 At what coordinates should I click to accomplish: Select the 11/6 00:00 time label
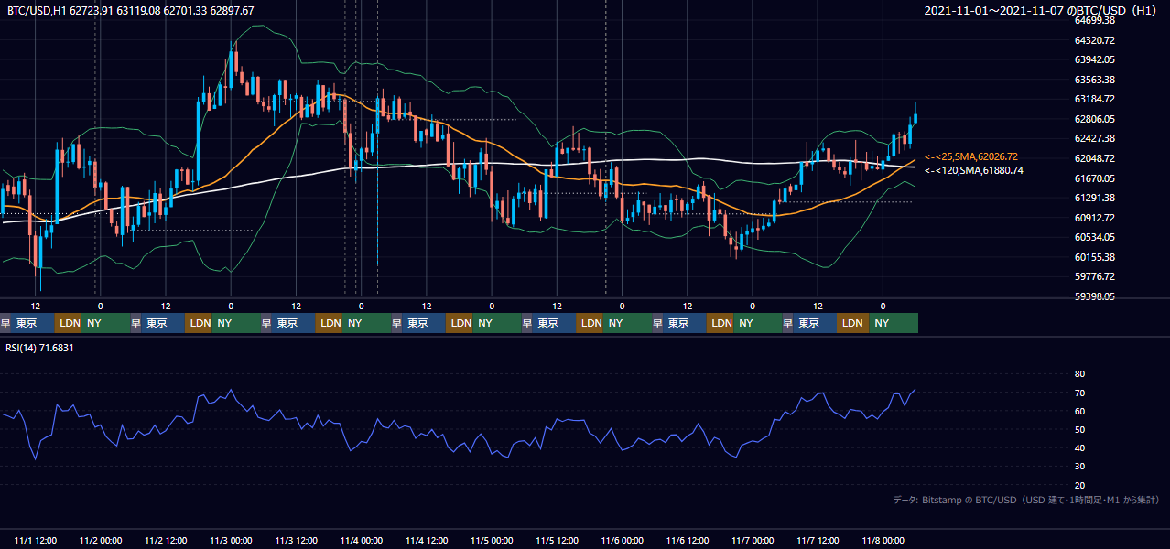[623, 541]
